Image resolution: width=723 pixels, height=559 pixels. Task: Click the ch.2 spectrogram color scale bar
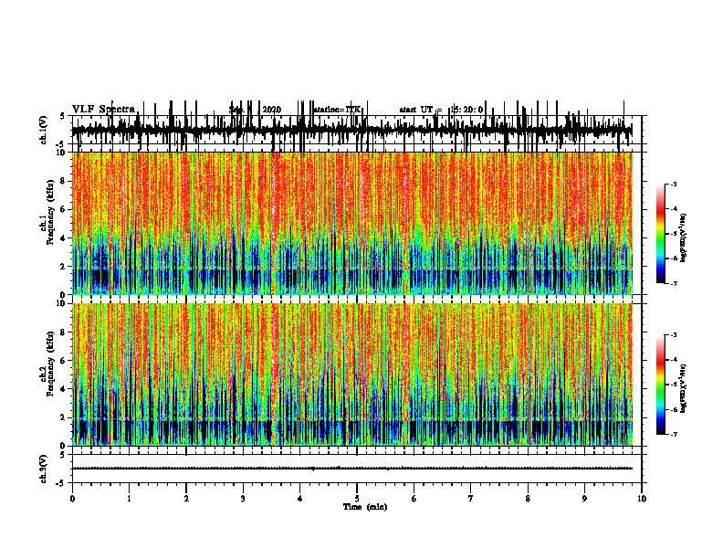pos(660,385)
